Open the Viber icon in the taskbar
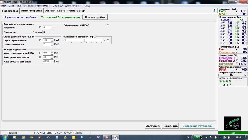The image size is (248, 140). [x=98, y=137]
